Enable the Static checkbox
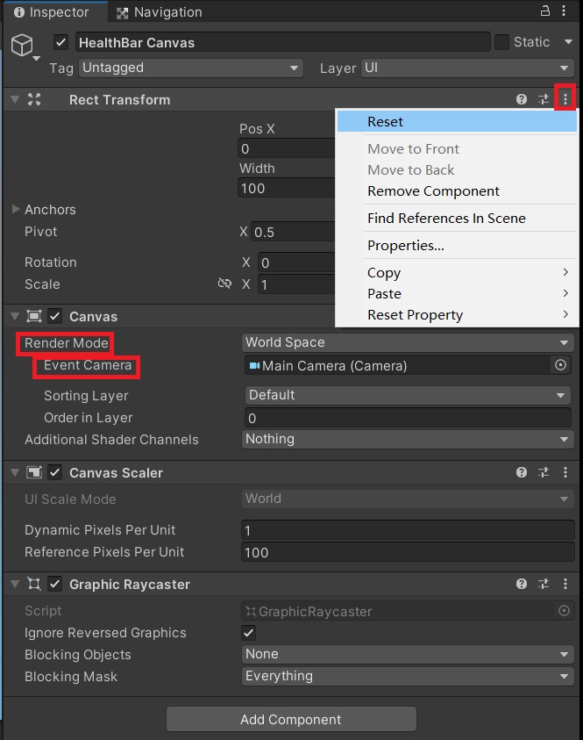The height and width of the screenshot is (740, 583). click(501, 42)
